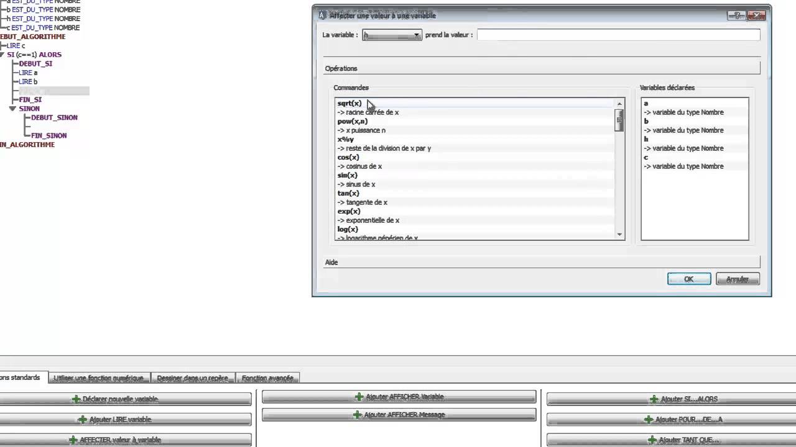Image resolution: width=796 pixels, height=447 pixels.
Task: Select 'b EST_DU_TYPE NOMBRE' declaration
Action: click(x=43, y=10)
